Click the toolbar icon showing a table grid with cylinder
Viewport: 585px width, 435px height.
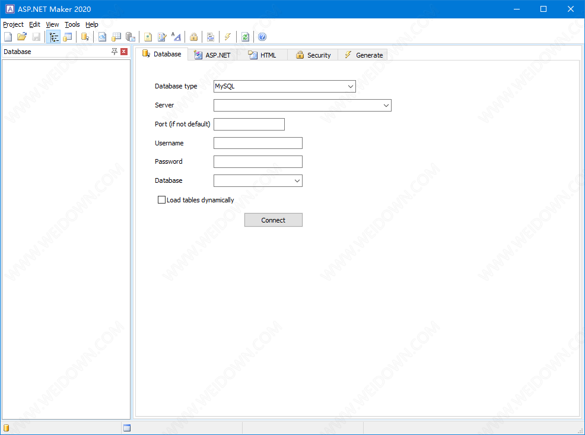[116, 37]
